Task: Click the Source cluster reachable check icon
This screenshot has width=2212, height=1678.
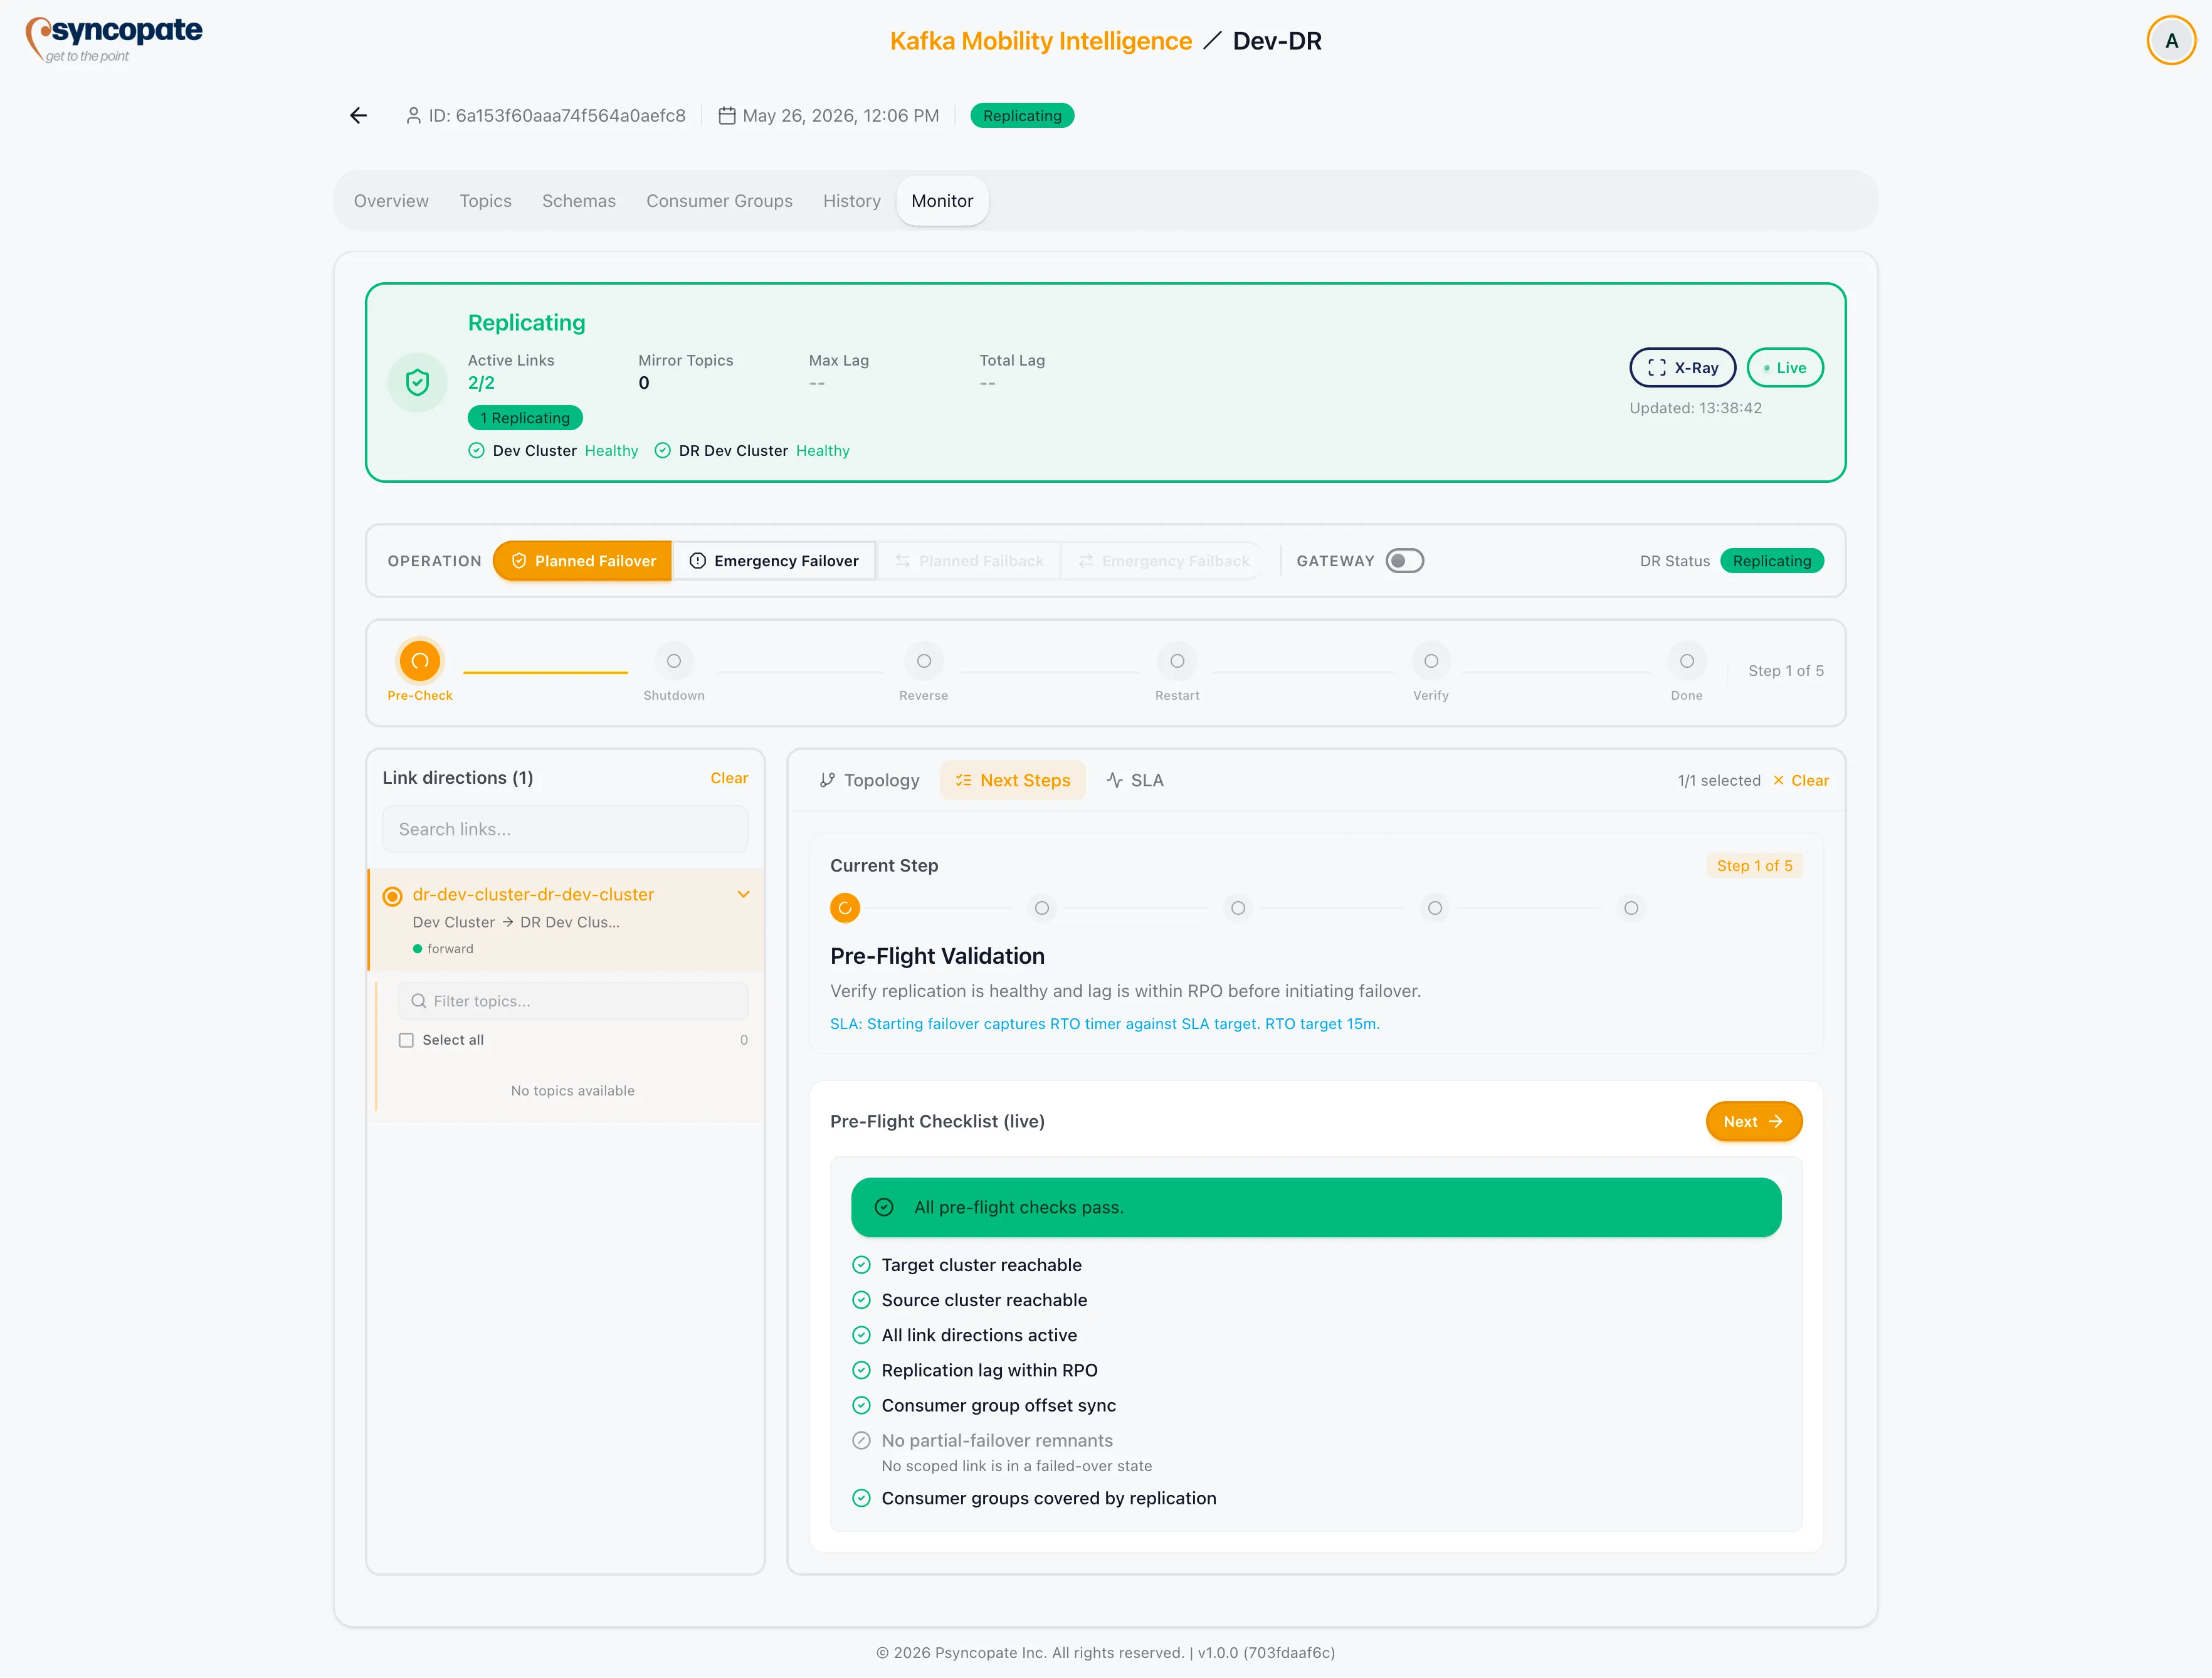Action: (x=861, y=1300)
